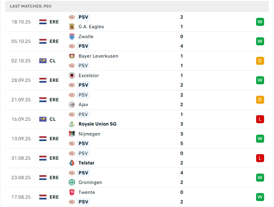Click the Groningen team logo
Screen dimensions: 274x207
click(72, 182)
